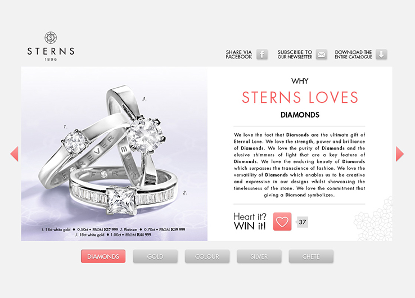Click the diamond rings product image
Screen dimensions: 415x298
pyautogui.click(x=114, y=153)
